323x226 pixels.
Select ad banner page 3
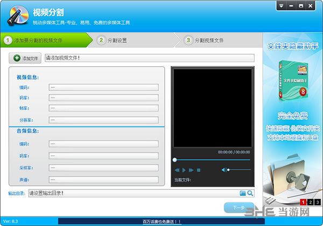[x=318, y=202]
